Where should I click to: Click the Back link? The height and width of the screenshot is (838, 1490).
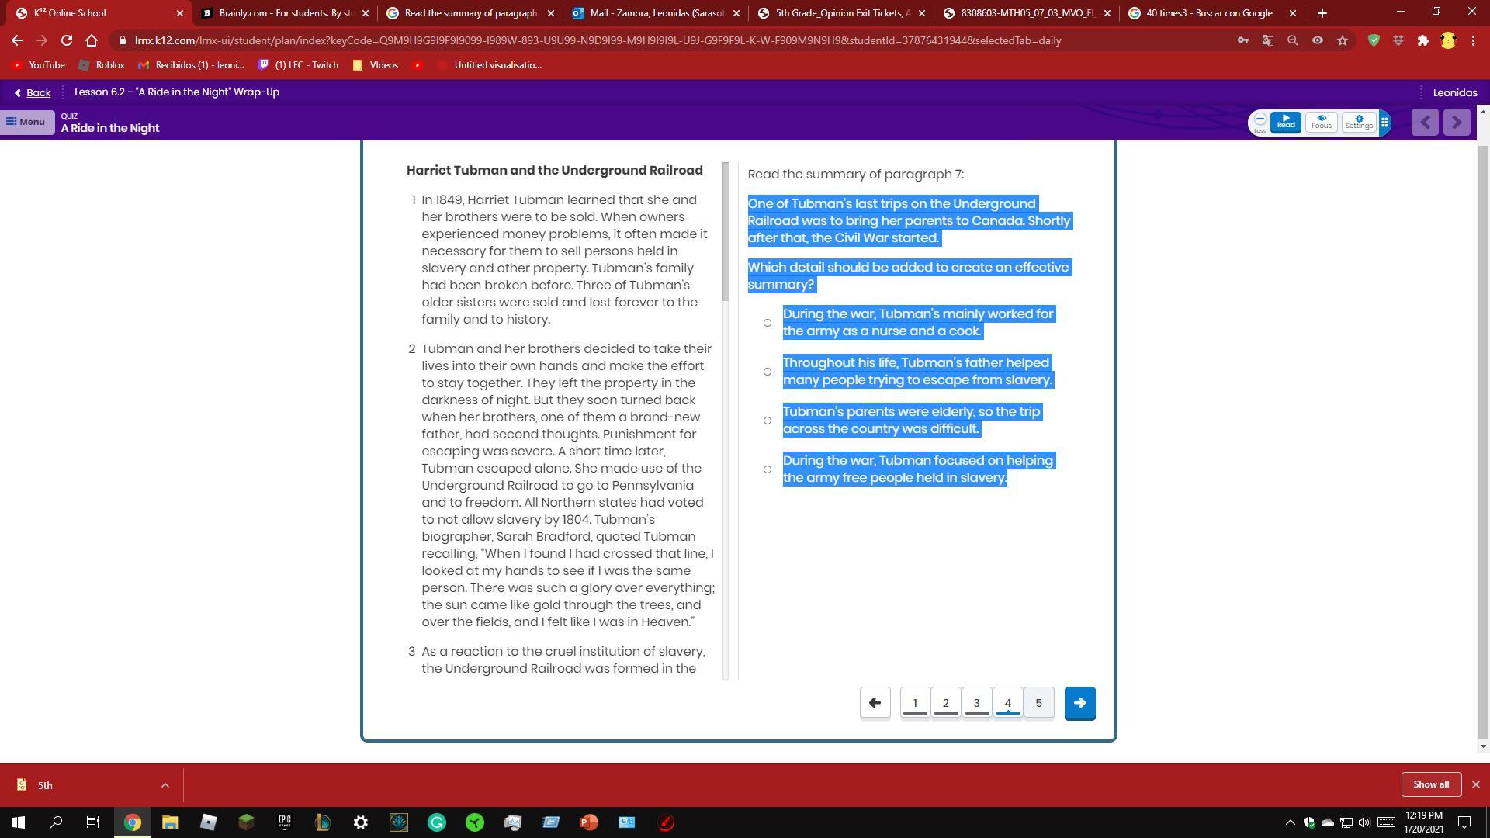pos(38,92)
